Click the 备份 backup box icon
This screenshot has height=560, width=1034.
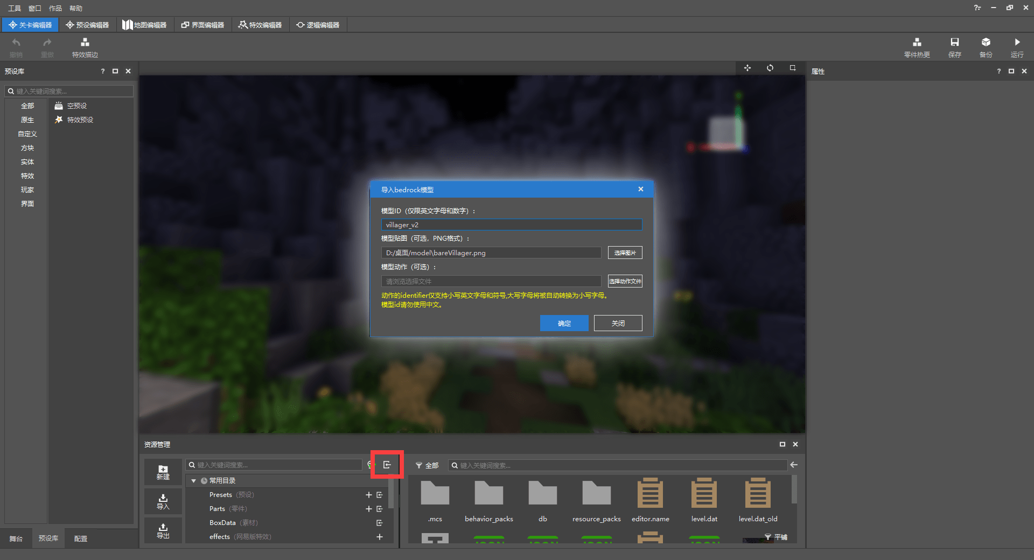pos(986,43)
